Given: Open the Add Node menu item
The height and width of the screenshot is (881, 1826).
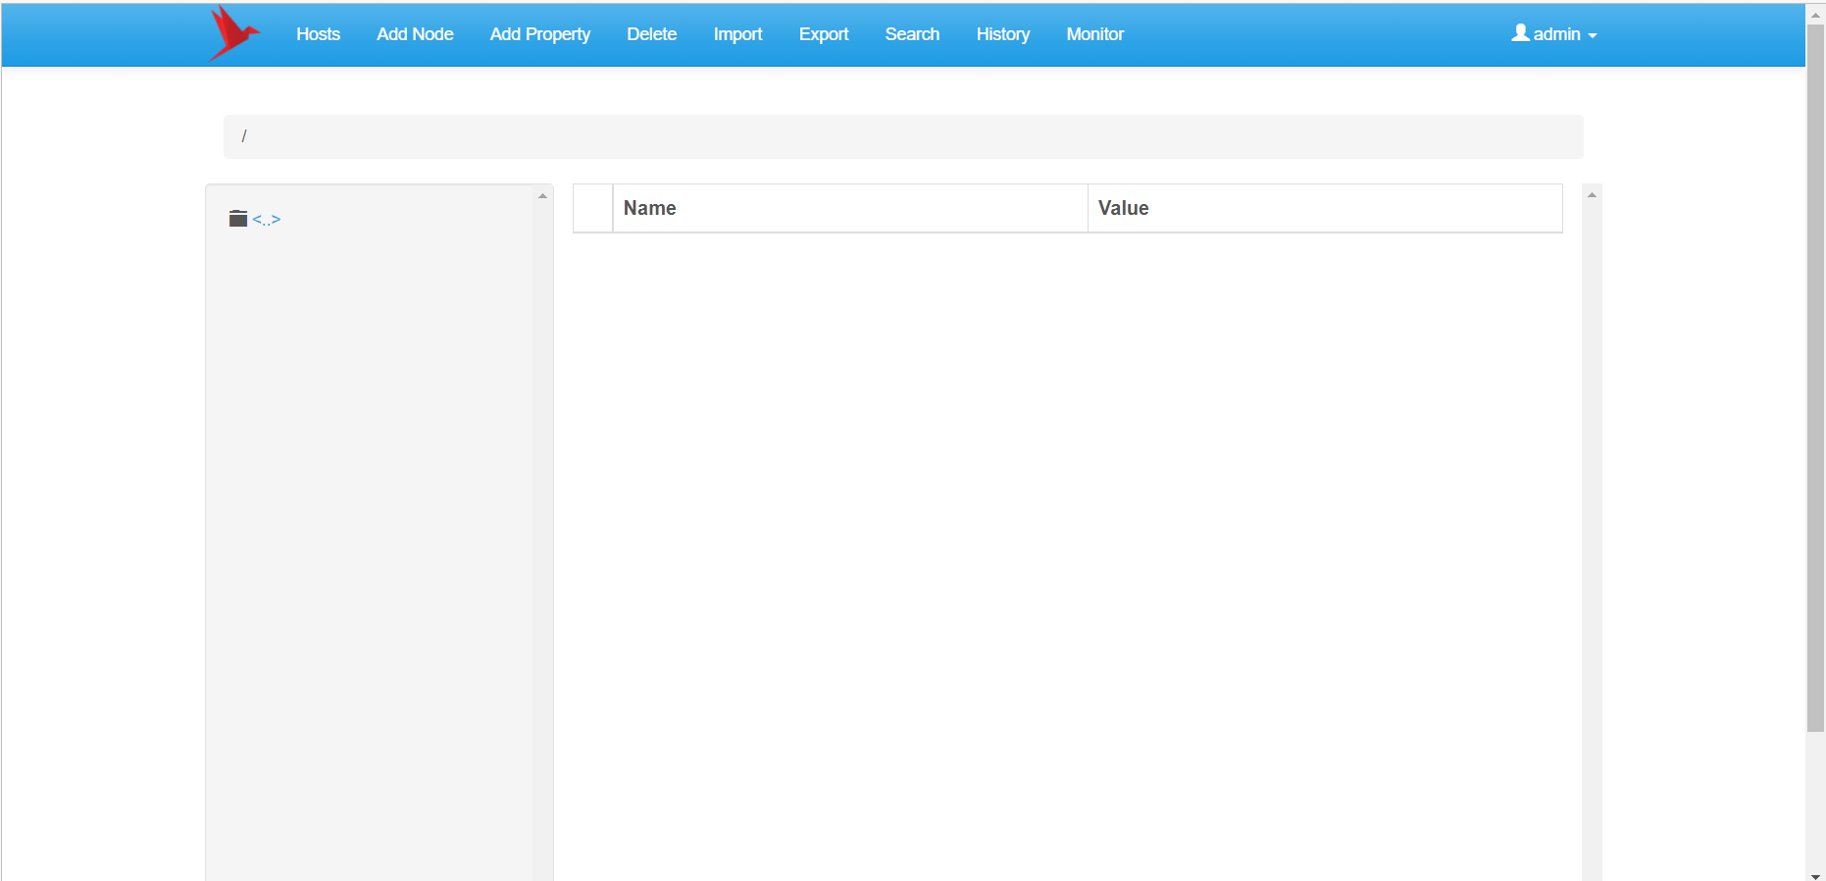Looking at the screenshot, I should point(415,34).
